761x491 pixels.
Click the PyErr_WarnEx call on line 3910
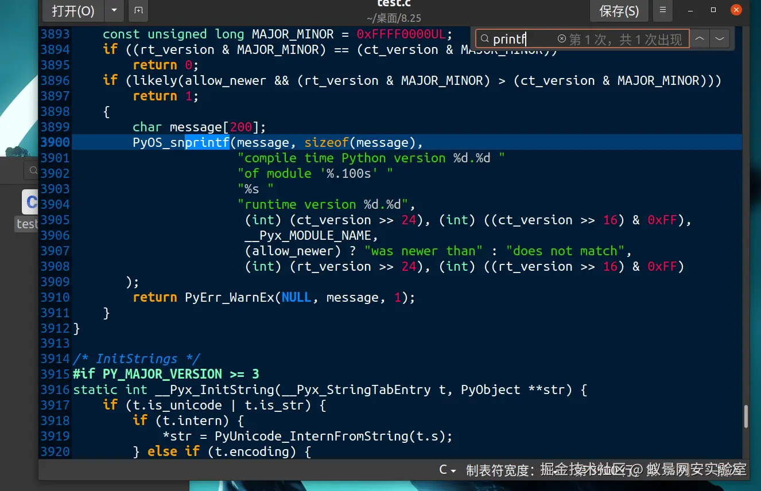230,297
